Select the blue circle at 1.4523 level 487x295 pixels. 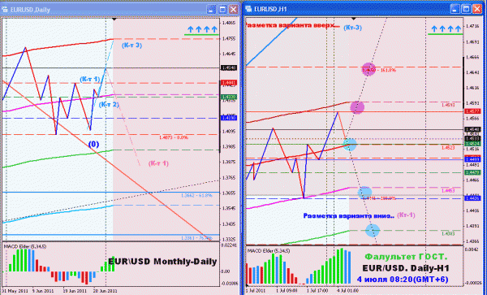point(350,144)
